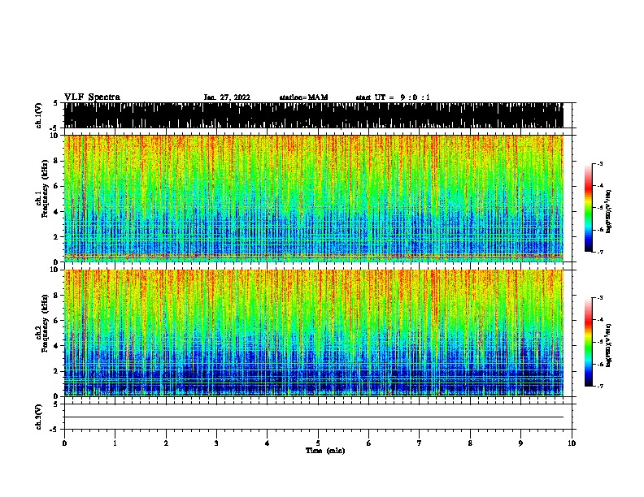Click the ch.3 flat voltage trace line

pos(313,417)
